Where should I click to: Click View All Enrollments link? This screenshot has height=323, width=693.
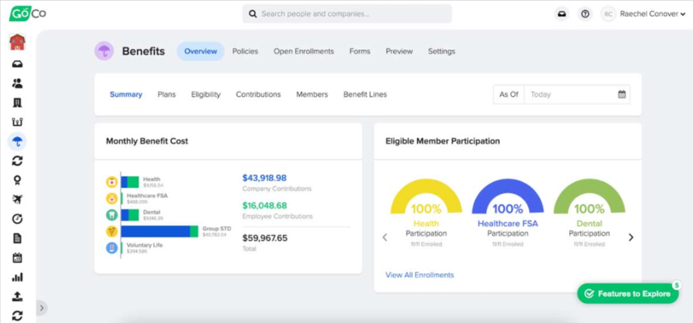pos(419,275)
